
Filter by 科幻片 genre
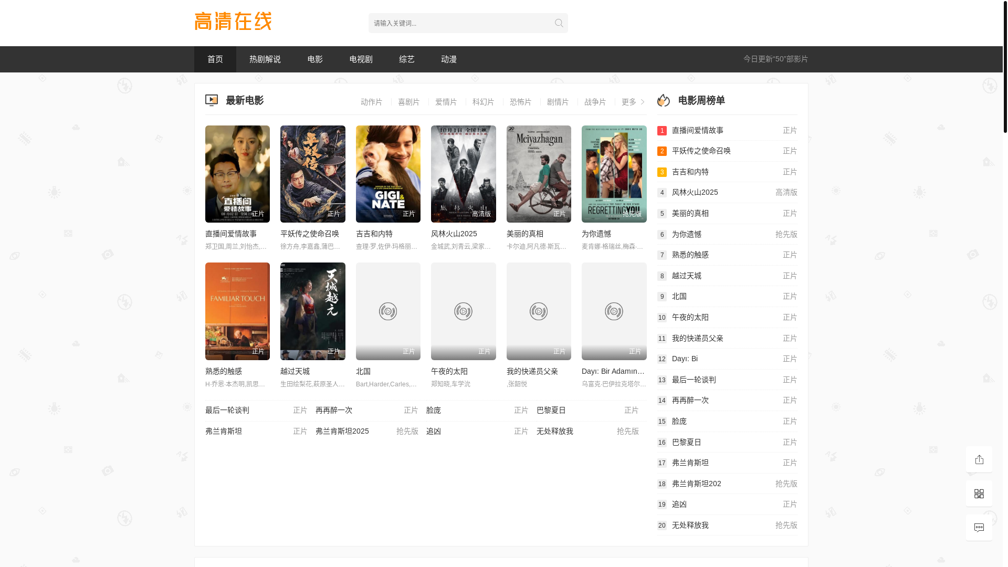(484, 102)
